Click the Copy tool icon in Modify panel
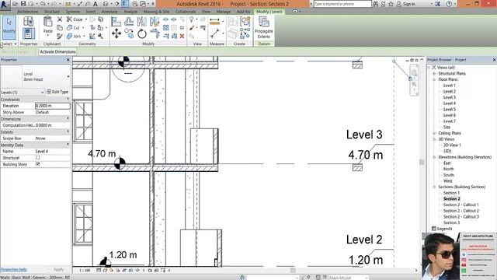The image size is (497, 280). [x=129, y=33]
